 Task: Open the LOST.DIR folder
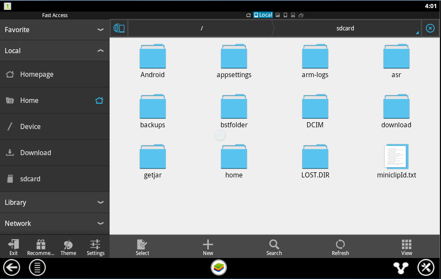point(315,162)
